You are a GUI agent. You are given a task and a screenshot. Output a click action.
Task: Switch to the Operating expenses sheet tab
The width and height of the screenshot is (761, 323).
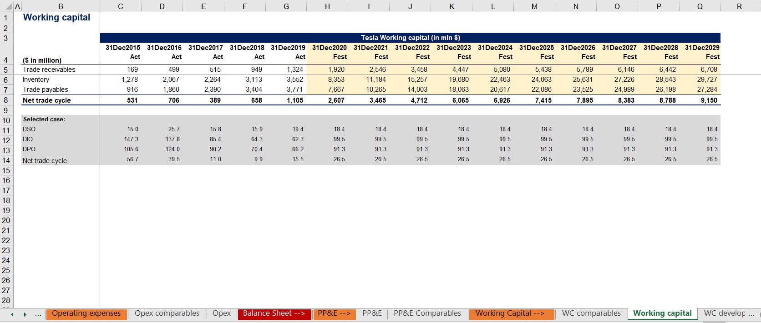[86, 313]
